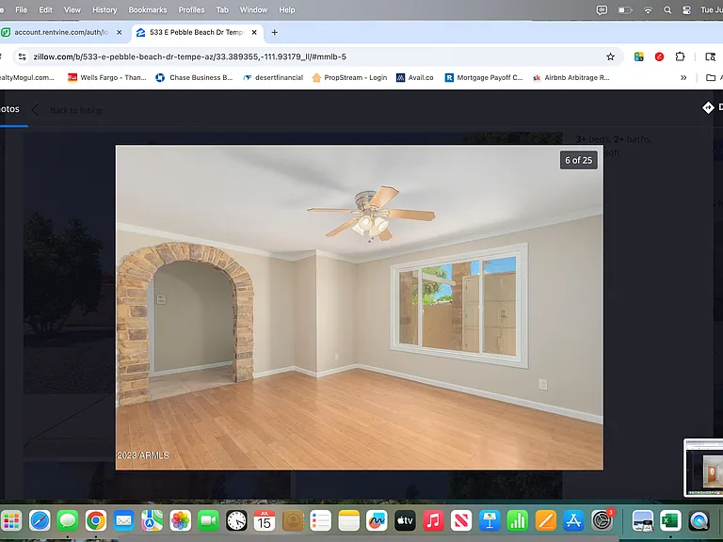Open Calendar from the Dock
This screenshot has height=542, width=723.
point(265,521)
